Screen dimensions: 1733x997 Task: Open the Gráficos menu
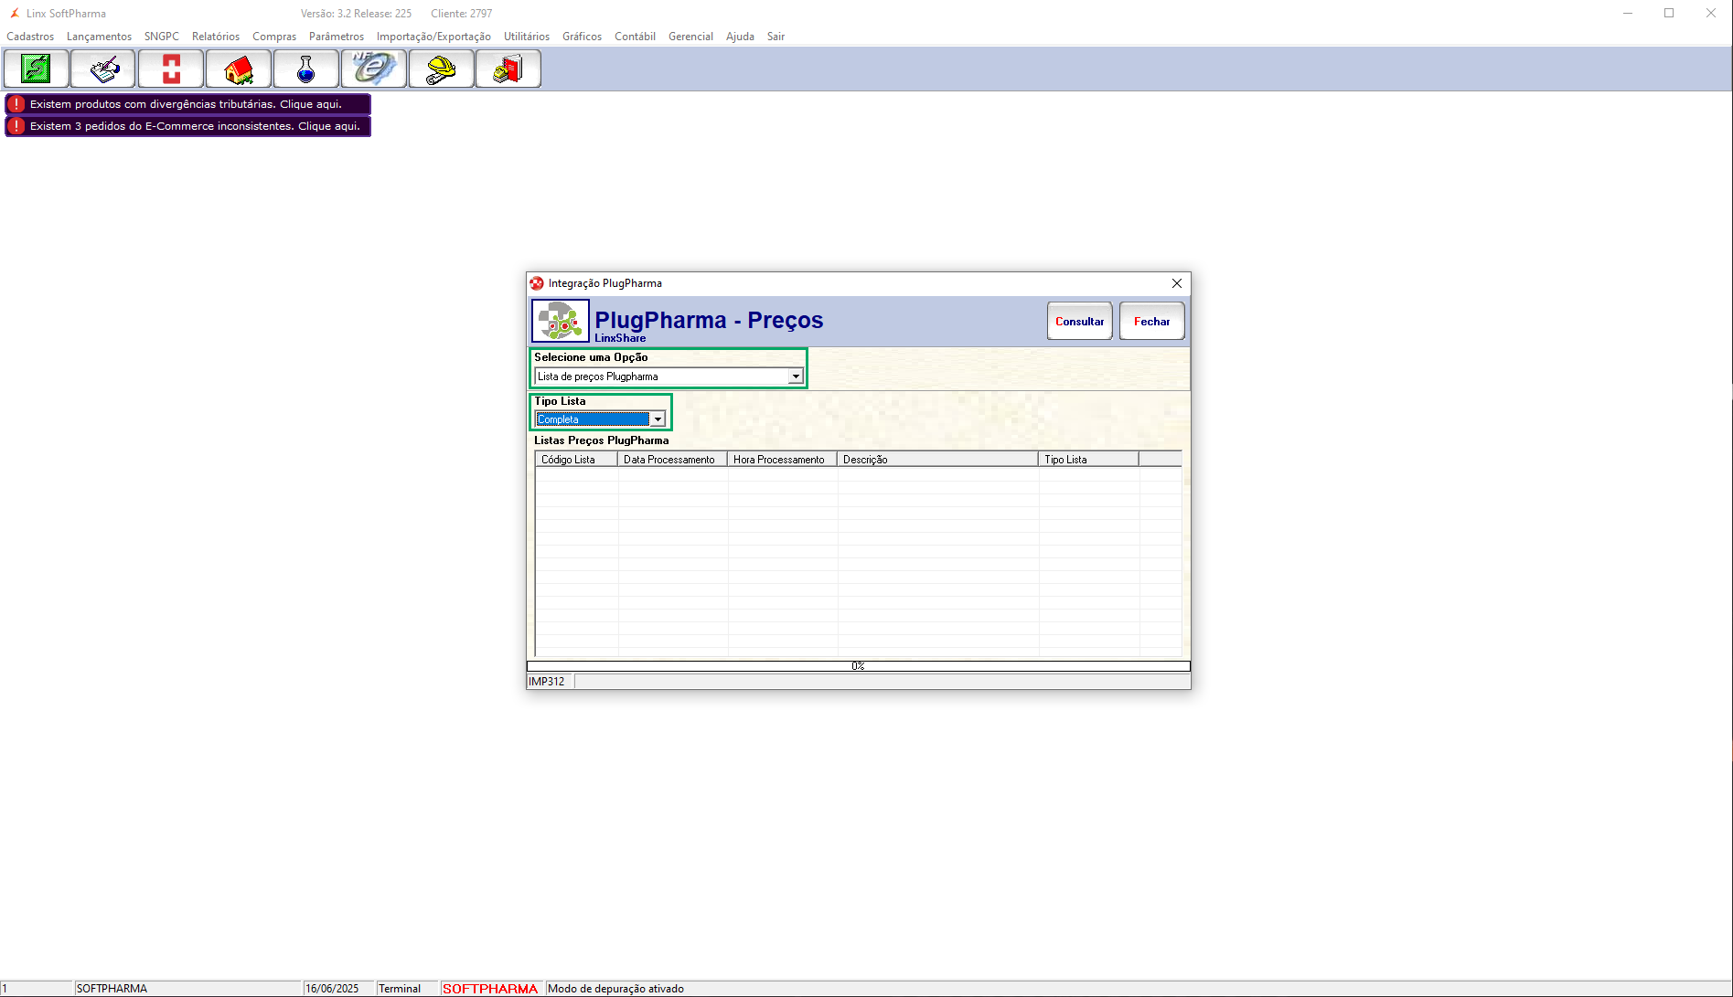pos(582,37)
